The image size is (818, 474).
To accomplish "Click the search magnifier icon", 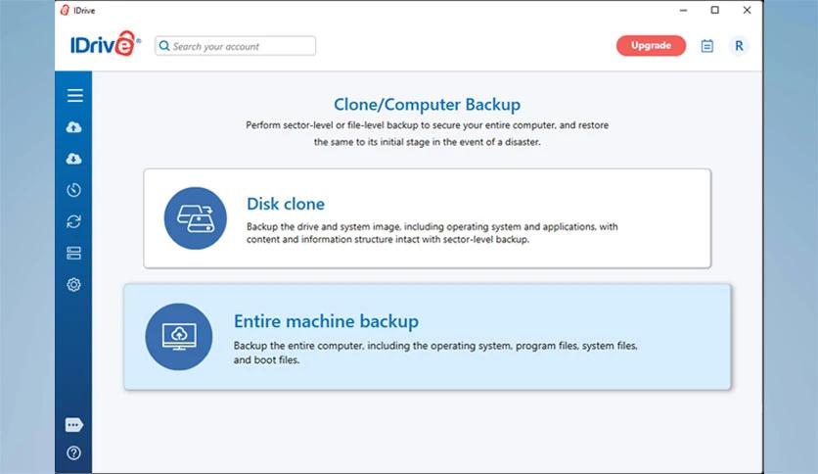I will click(163, 46).
